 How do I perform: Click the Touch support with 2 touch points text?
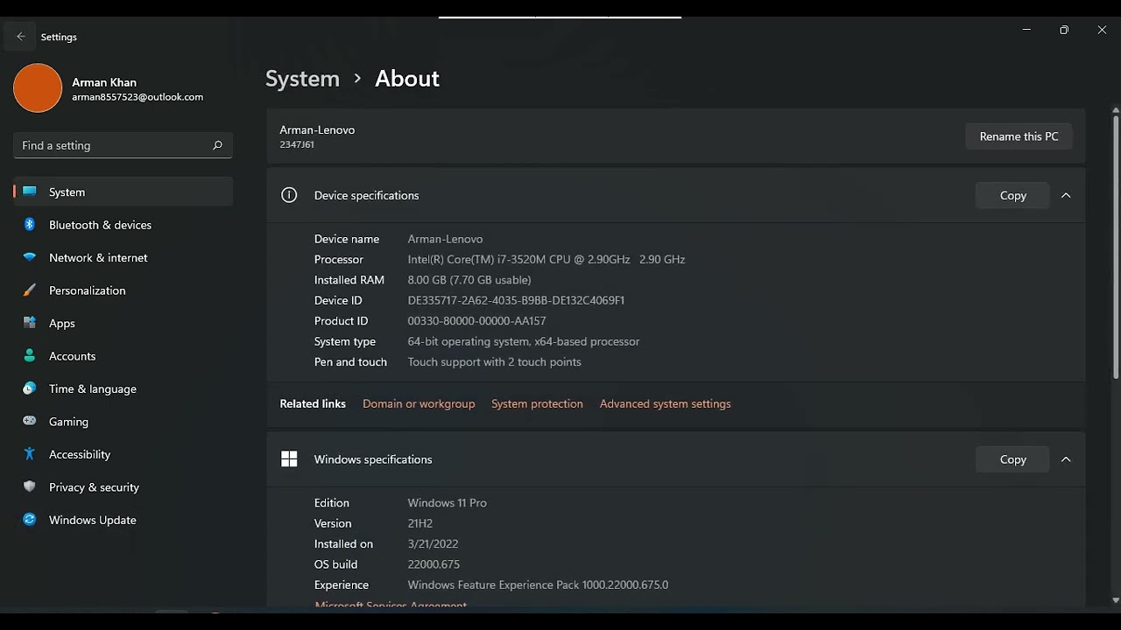tap(494, 362)
